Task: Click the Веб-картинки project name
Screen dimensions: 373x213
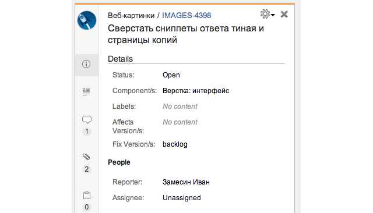Action: (131, 16)
